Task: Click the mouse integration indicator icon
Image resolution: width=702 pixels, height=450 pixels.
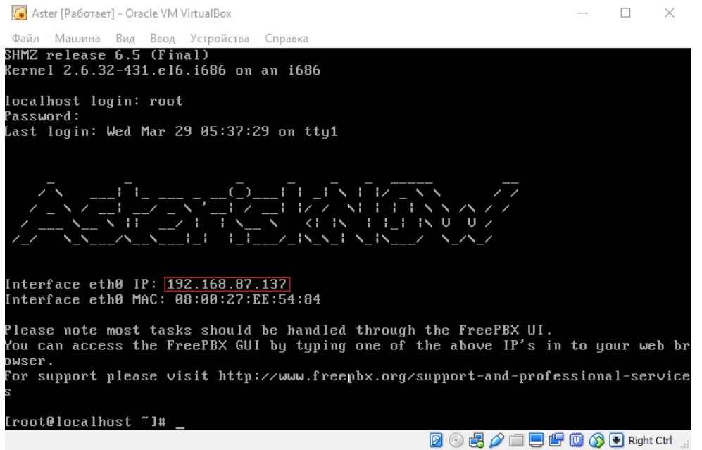Action: pos(596,441)
